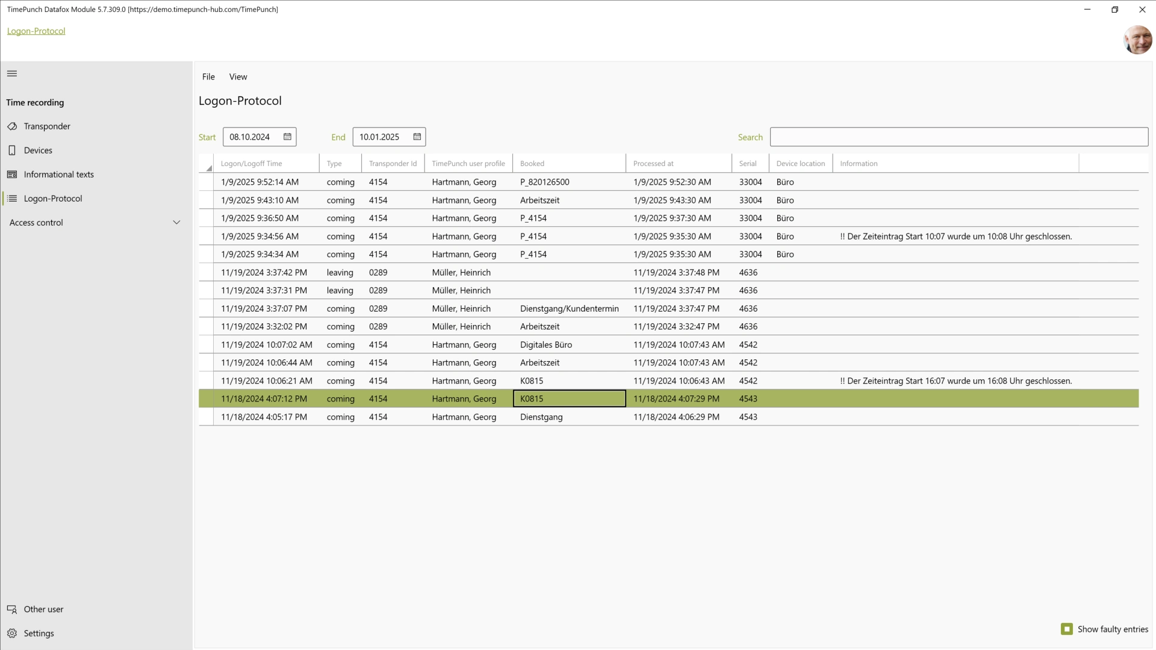Screen dimensions: 1156x650
Task: Click the Devices icon in sidebar
Action: tap(11, 150)
